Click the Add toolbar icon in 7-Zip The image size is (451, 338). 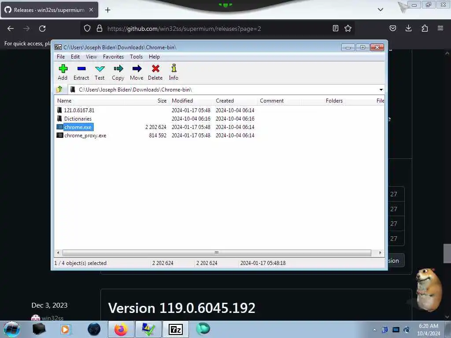tap(63, 69)
